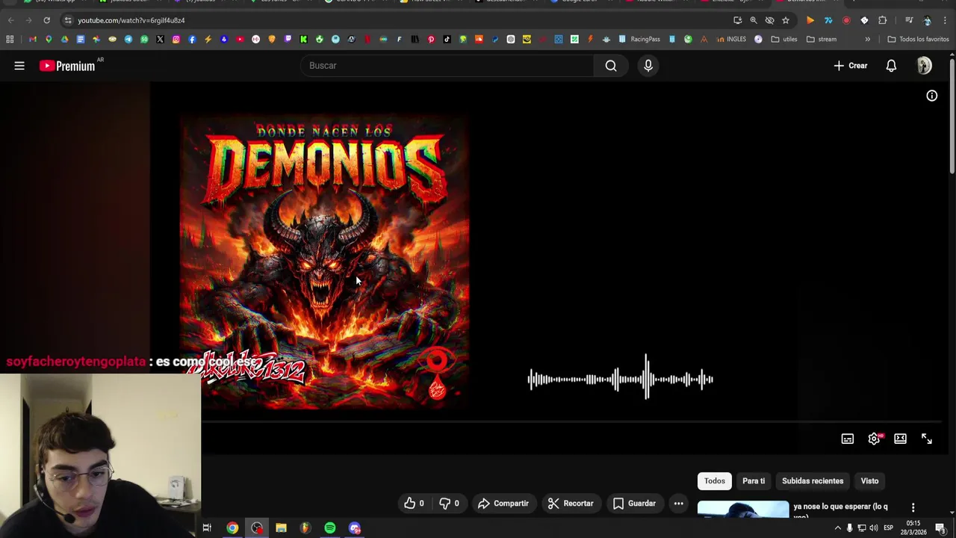Switch the ESP input language indicator
The width and height of the screenshot is (956, 538).
pyautogui.click(x=888, y=528)
